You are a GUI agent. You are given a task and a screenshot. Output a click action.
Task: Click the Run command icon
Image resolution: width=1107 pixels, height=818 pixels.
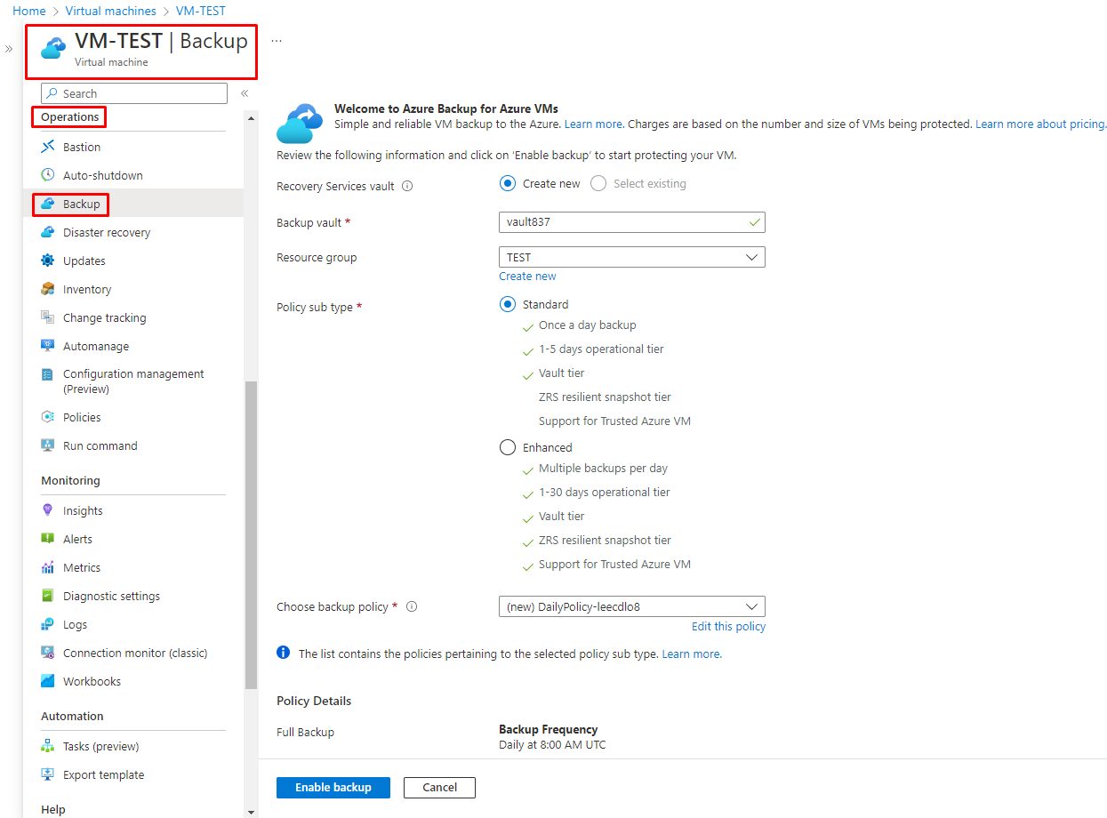coord(48,445)
